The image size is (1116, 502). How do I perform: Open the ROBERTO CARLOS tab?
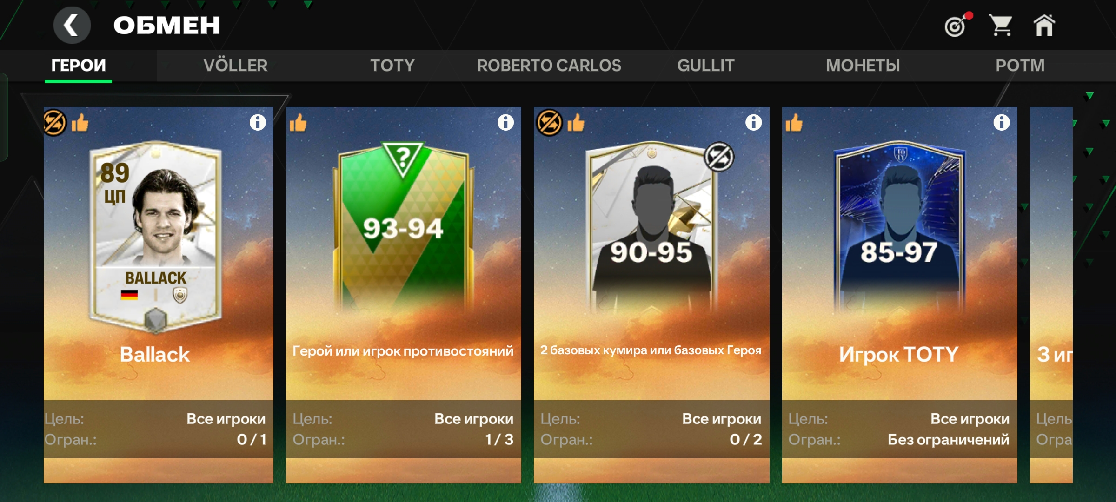549,66
